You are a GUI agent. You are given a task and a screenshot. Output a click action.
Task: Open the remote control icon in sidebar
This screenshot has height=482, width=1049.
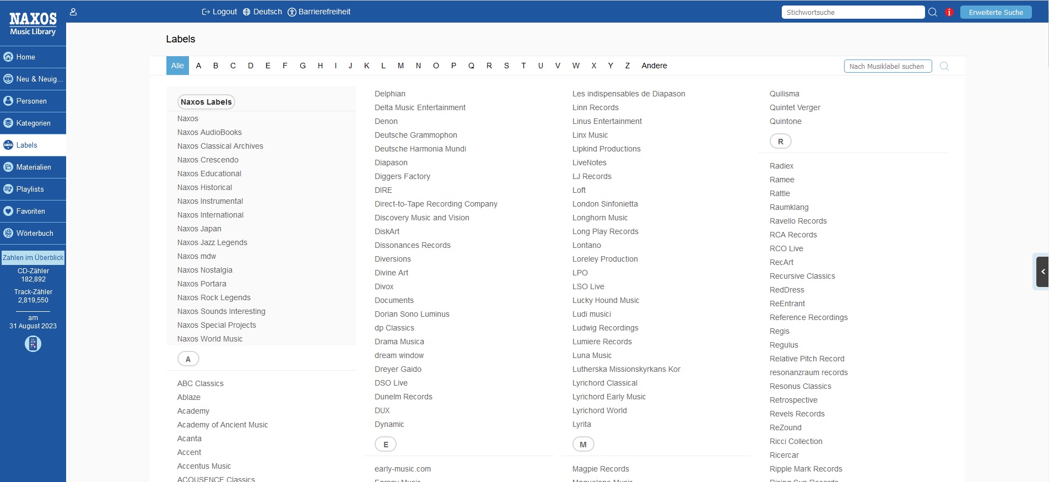[x=33, y=344]
